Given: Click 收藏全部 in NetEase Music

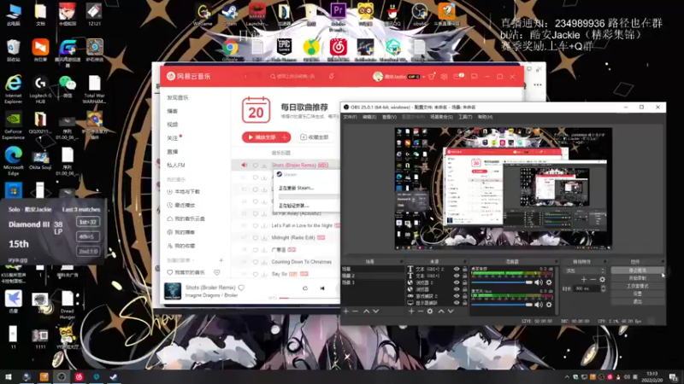Looking at the screenshot, I should pyautogui.click(x=314, y=137).
